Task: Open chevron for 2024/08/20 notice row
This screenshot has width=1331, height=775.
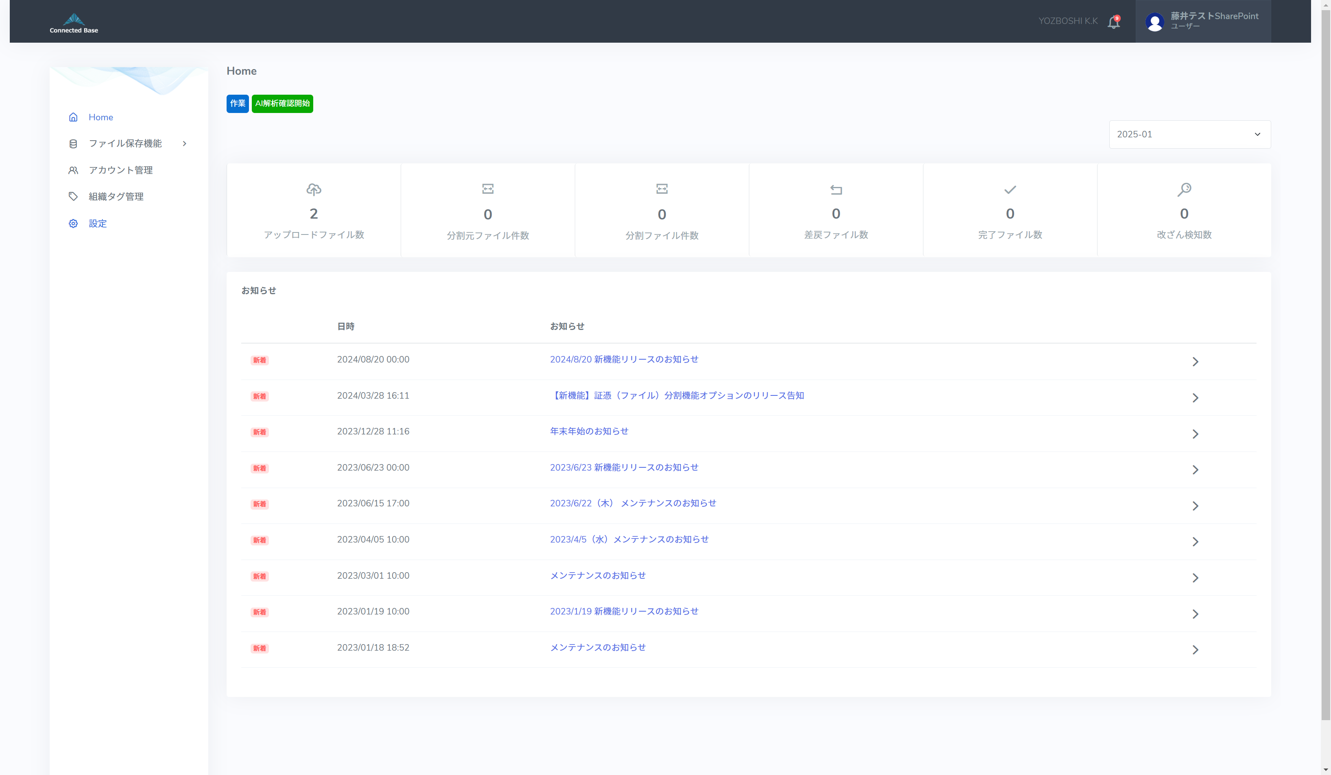Action: (1195, 361)
